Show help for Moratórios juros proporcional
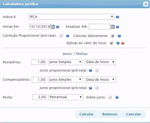 pyautogui.click(x=90, y=70)
